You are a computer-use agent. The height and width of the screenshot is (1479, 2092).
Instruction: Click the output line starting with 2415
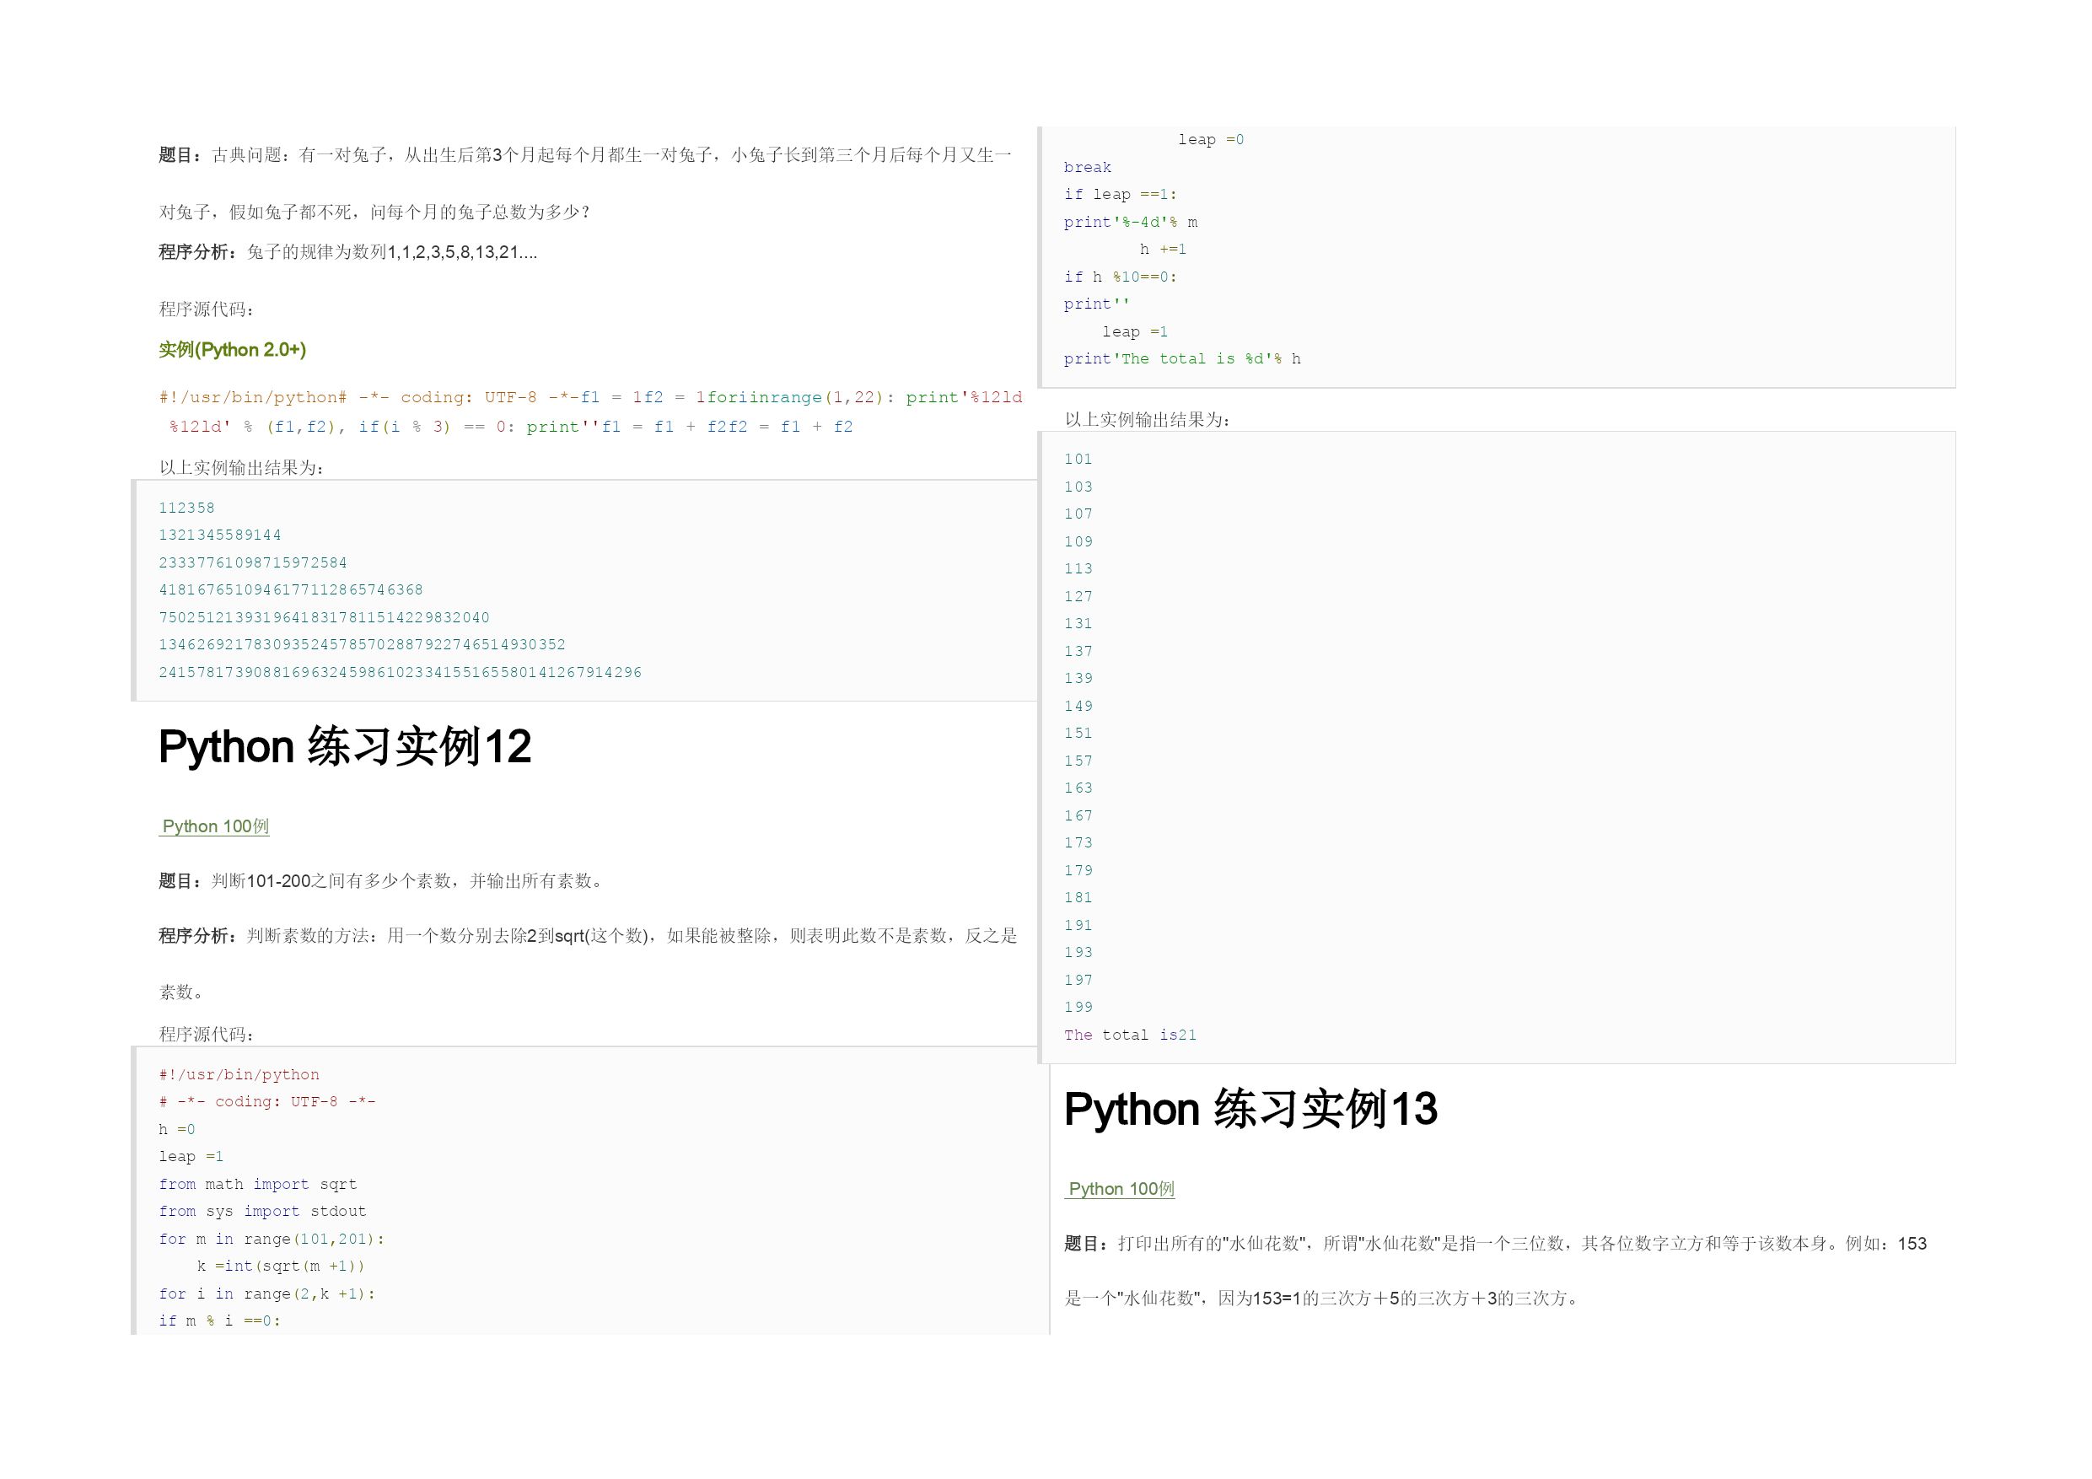400,673
